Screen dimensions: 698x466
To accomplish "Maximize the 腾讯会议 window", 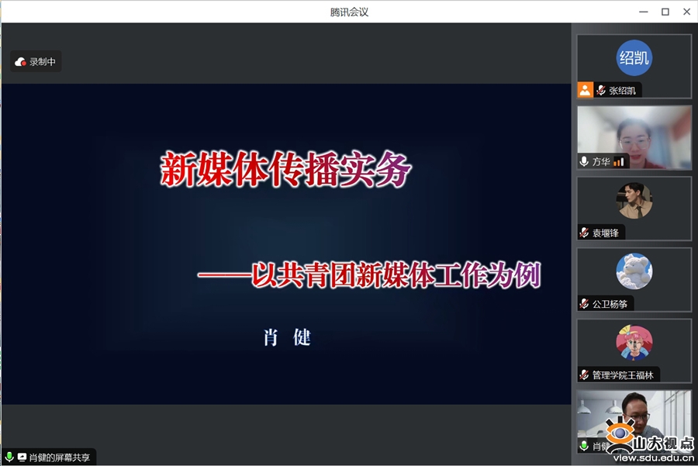I will tap(665, 12).
